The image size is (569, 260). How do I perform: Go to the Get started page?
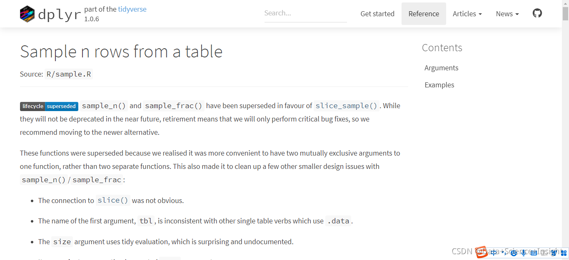[377, 14]
